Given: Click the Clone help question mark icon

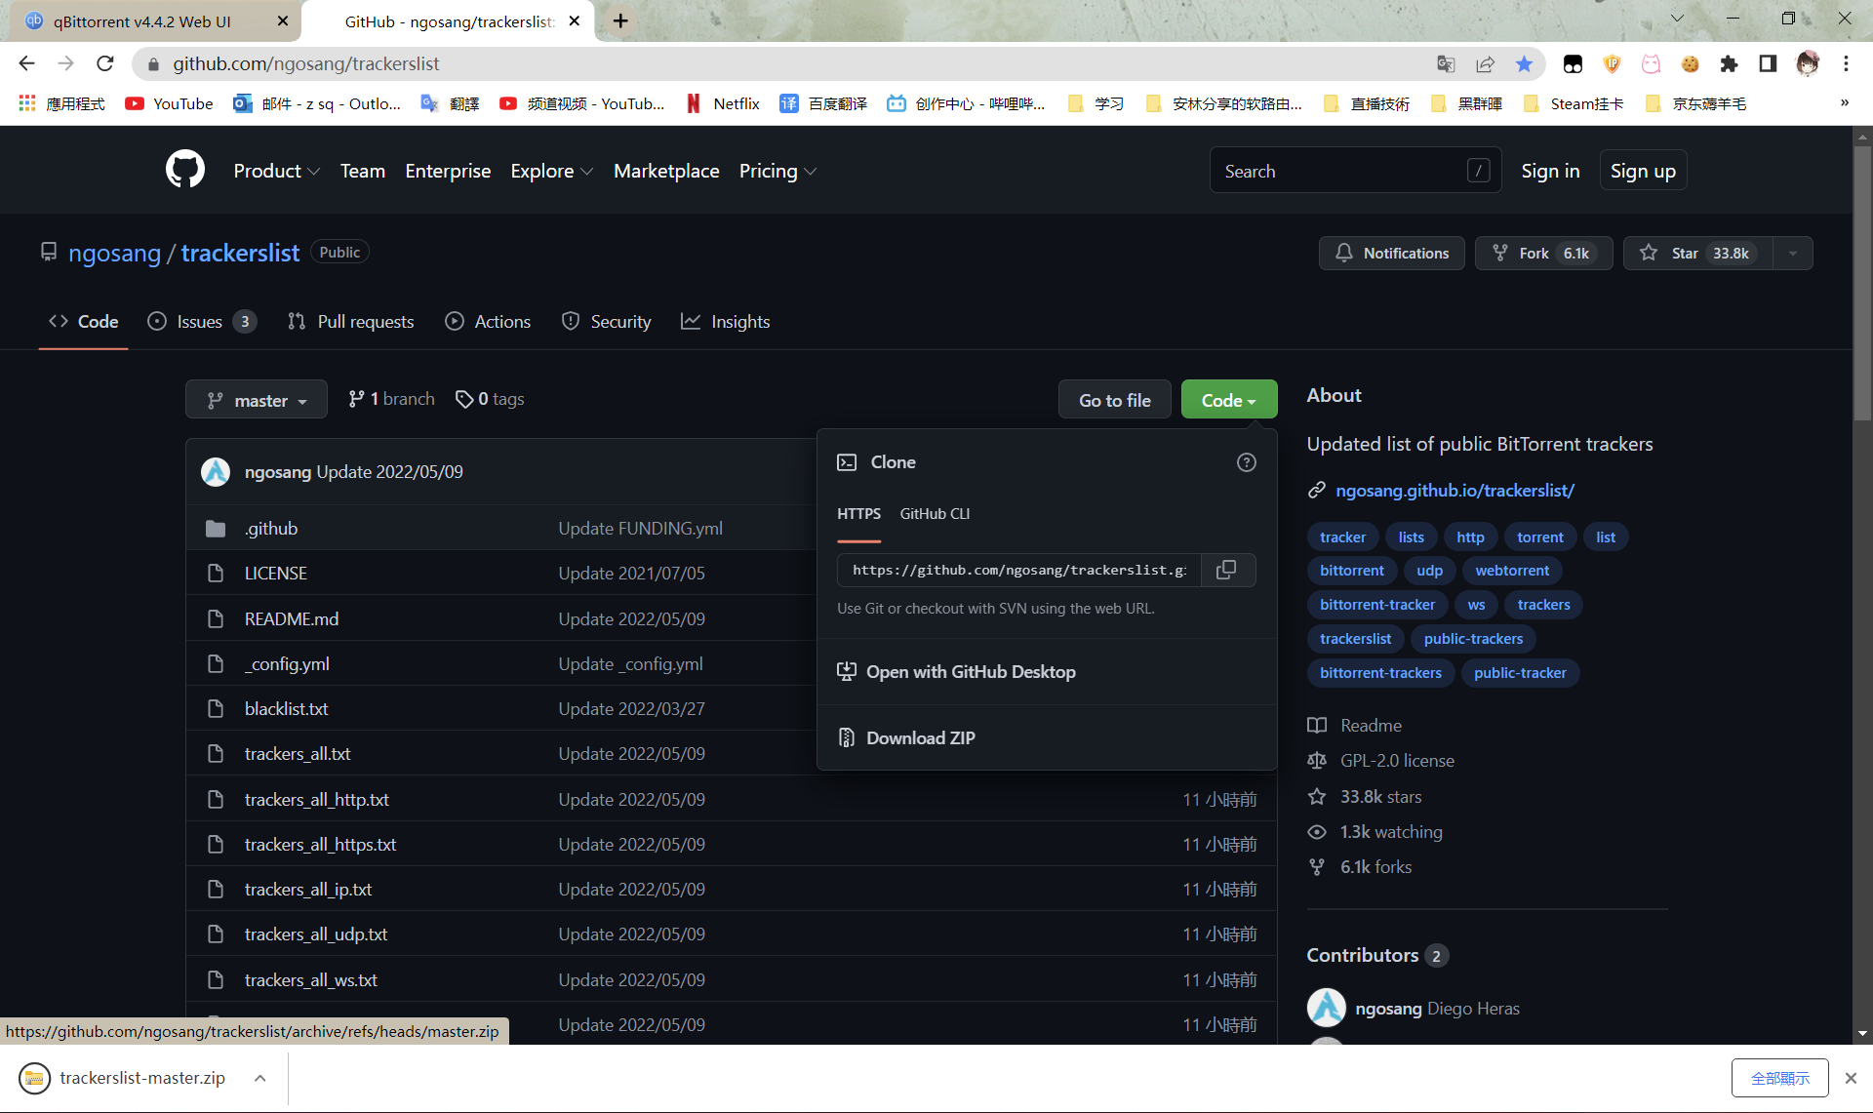Looking at the screenshot, I should (1246, 462).
